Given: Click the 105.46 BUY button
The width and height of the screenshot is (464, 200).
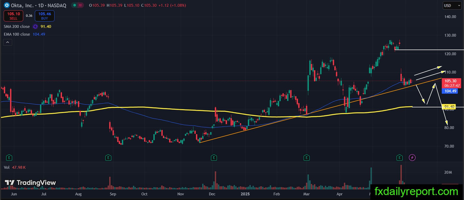Looking at the screenshot, I should coord(45,16).
